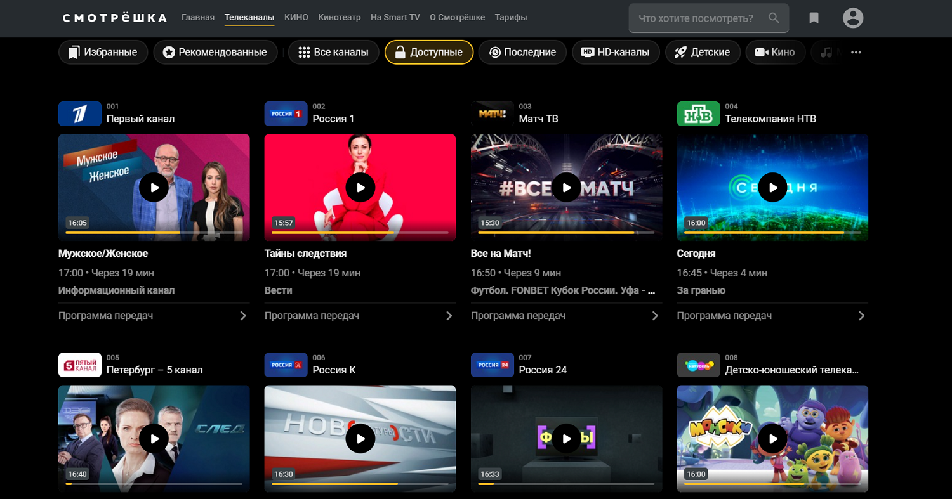952x499 pixels.
Task: Select the partially hidden music filter chip
Action: click(828, 52)
